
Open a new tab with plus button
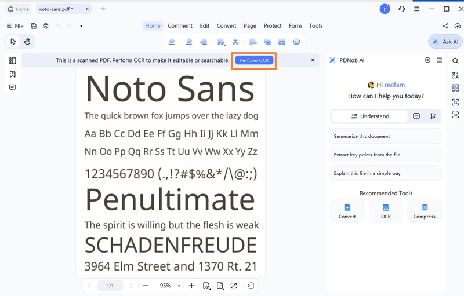pyautogui.click(x=103, y=9)
